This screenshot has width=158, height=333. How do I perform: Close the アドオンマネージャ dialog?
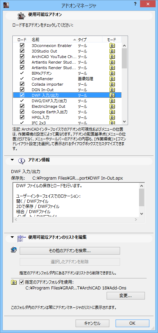(148, 4)
